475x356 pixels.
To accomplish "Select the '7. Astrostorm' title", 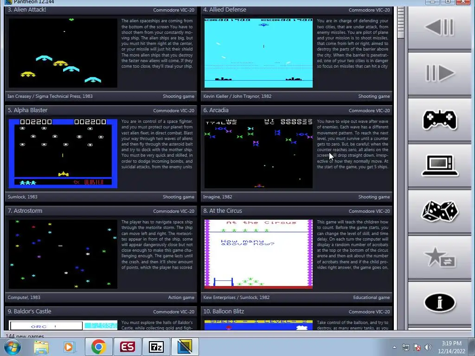I will [x=25, y=211].
